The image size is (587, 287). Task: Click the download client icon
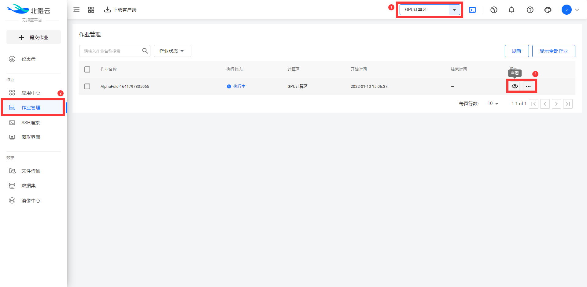(108, 10)
